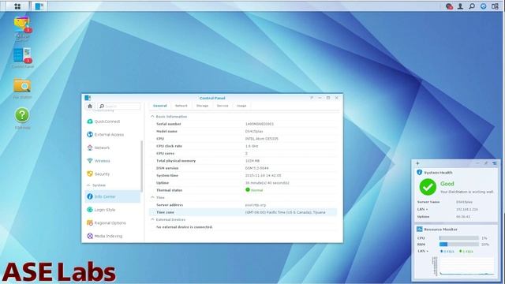Collapse the Basic Information section

coord(152,117)
